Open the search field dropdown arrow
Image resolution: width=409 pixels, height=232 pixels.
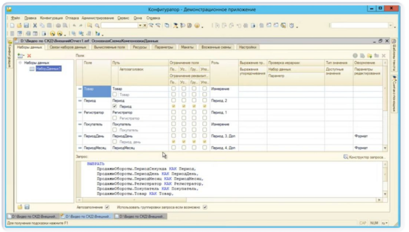click(x=140, y=26)
